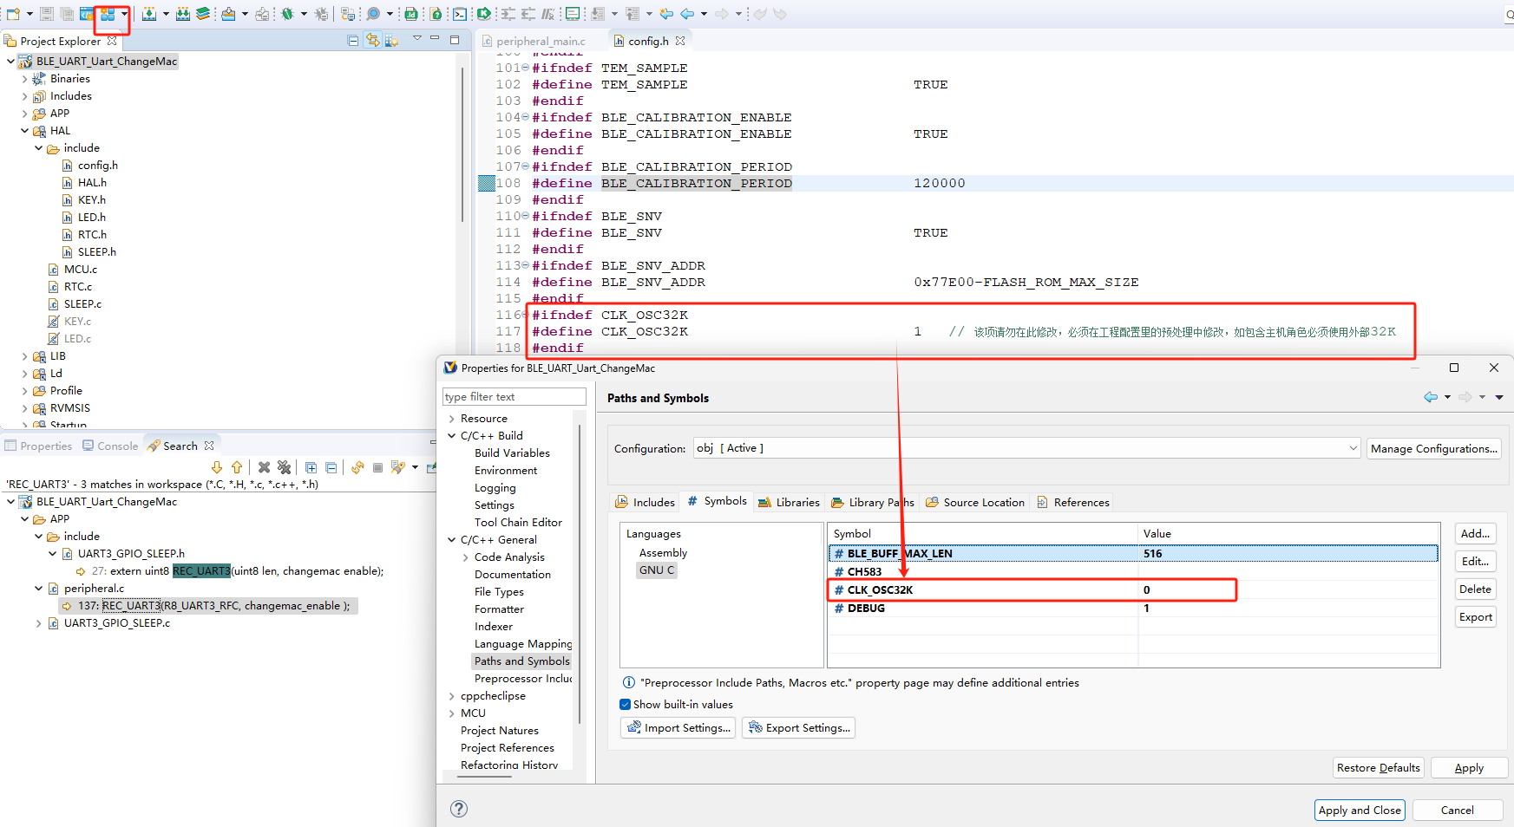Select Tool Chain Editor in properties tree
Screen dimensions: 1514x827
518,522
